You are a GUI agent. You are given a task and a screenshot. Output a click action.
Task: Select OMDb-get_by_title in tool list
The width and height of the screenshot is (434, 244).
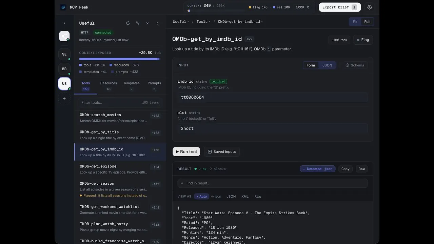point(120,135)
